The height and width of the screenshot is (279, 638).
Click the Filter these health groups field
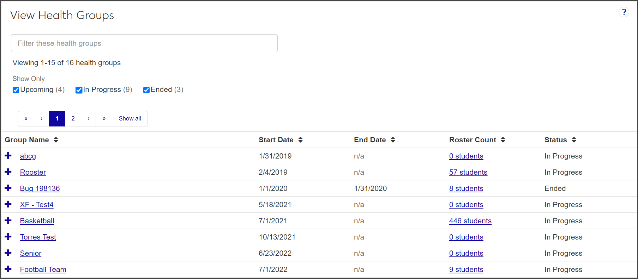coord(144,43)
